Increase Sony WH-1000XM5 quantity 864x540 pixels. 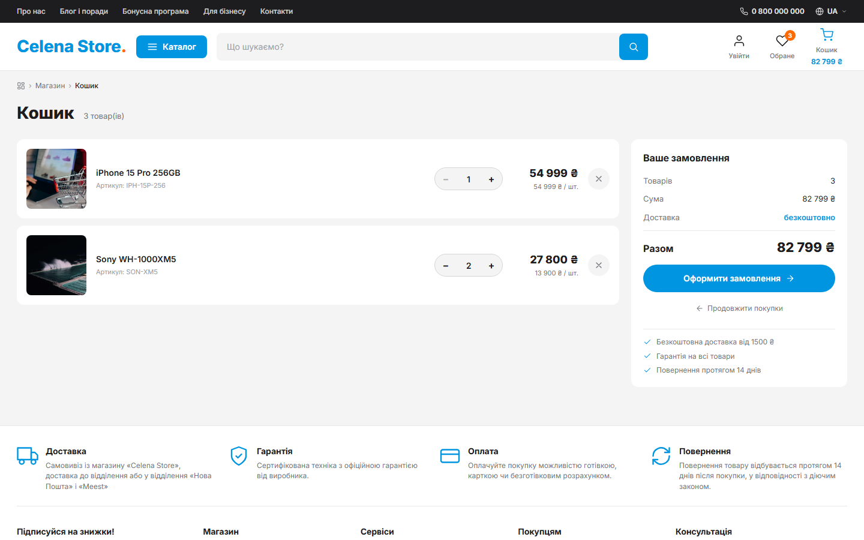click(491, 266)
